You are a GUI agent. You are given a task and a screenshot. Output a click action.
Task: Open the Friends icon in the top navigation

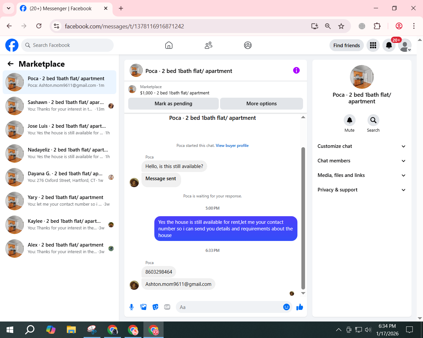(x=209, y=45)
